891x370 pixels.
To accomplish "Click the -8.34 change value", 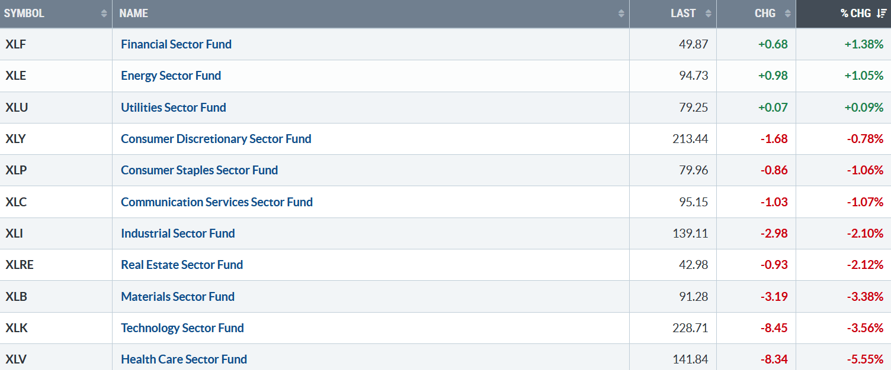I will (x=774, y=359).
